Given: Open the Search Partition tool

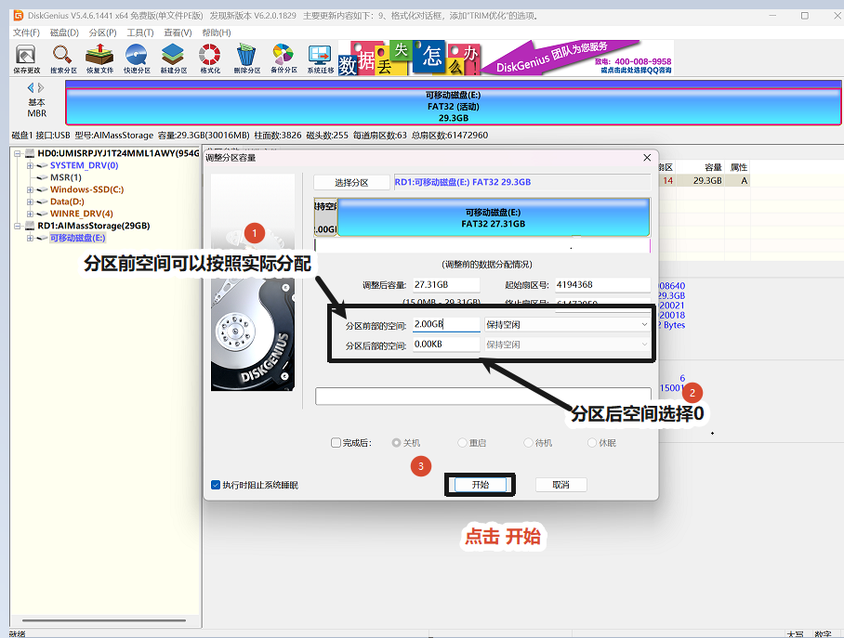Looking at the screenshot, I should 63,59.
